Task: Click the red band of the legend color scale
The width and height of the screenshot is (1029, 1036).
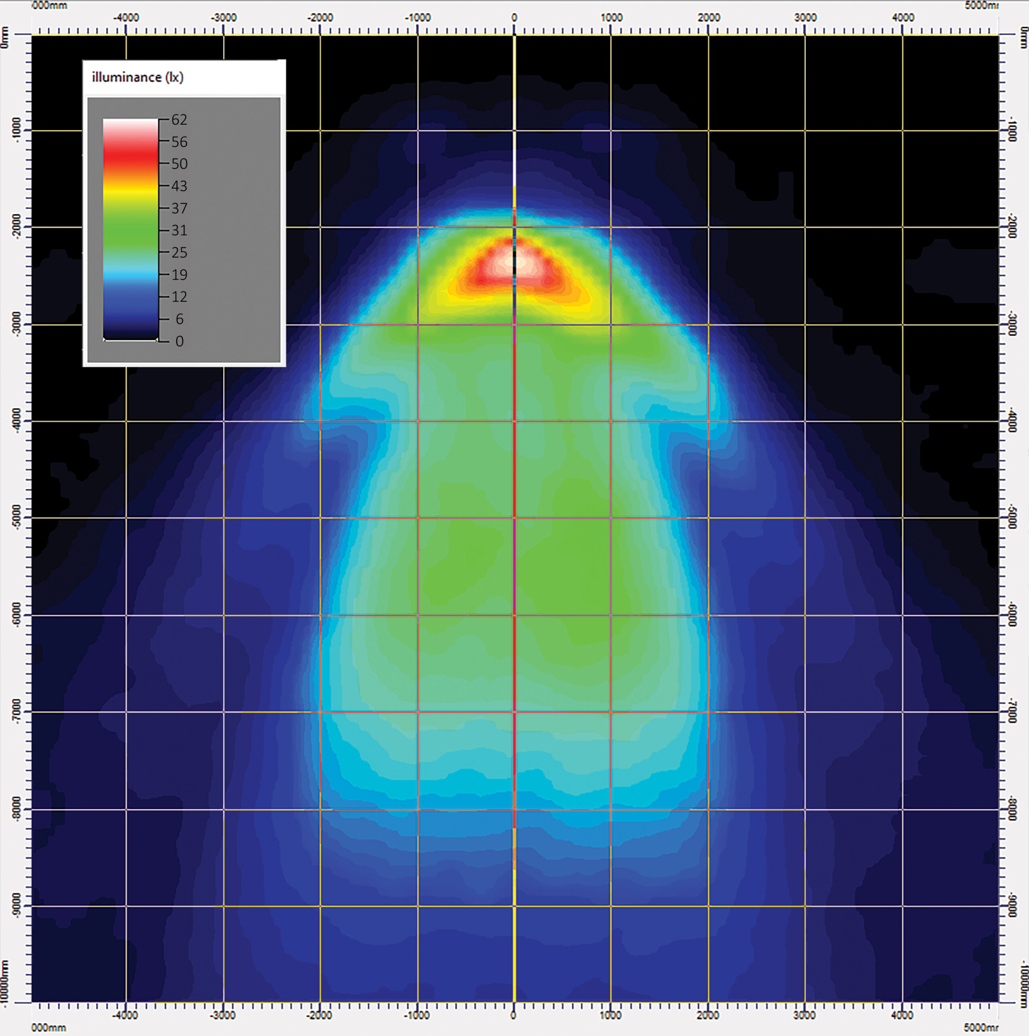Action: click(130, 155)
